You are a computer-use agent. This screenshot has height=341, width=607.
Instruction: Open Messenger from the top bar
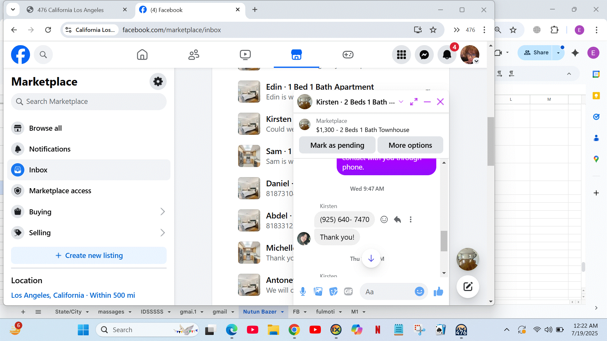click(424, 55)
